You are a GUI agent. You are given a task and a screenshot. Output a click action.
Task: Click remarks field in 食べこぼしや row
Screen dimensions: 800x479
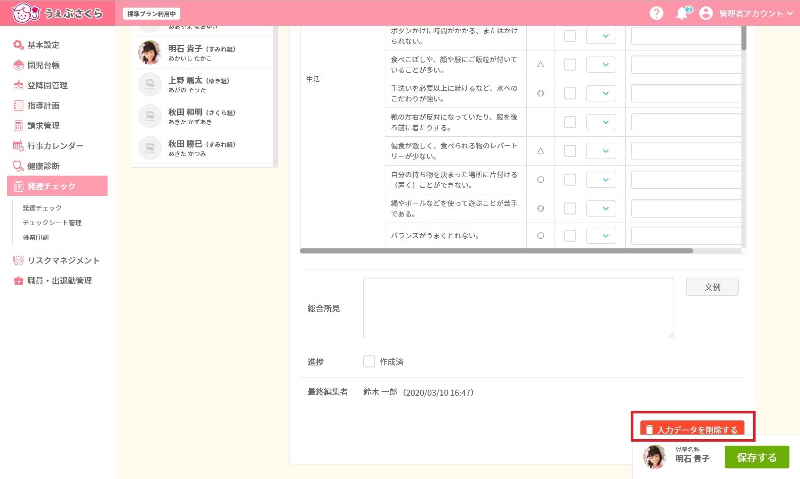(686, 65)
